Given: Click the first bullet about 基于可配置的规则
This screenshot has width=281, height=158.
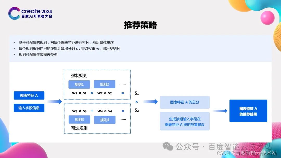Looking at the screenshot, I should click(66, 43).
